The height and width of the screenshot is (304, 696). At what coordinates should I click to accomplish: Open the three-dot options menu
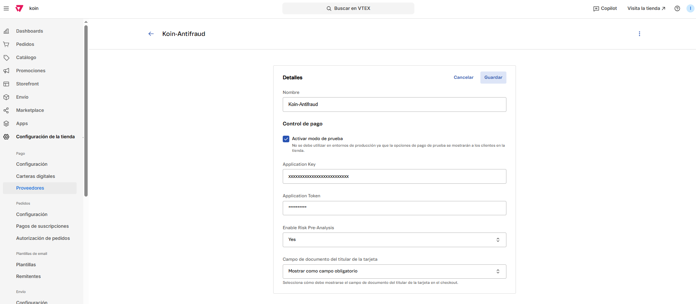[x=640, y=34]
